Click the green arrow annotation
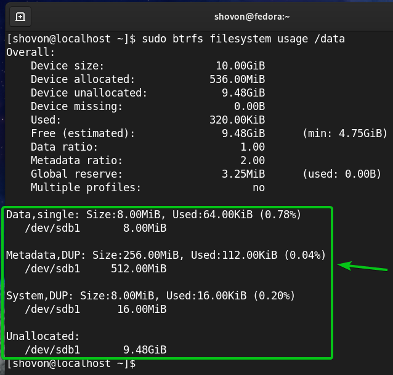393x375 pixels. pos(363,267)
